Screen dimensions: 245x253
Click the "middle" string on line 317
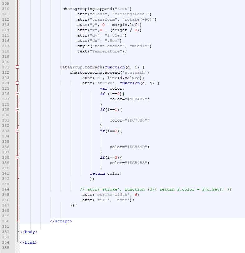click(140, 46)
